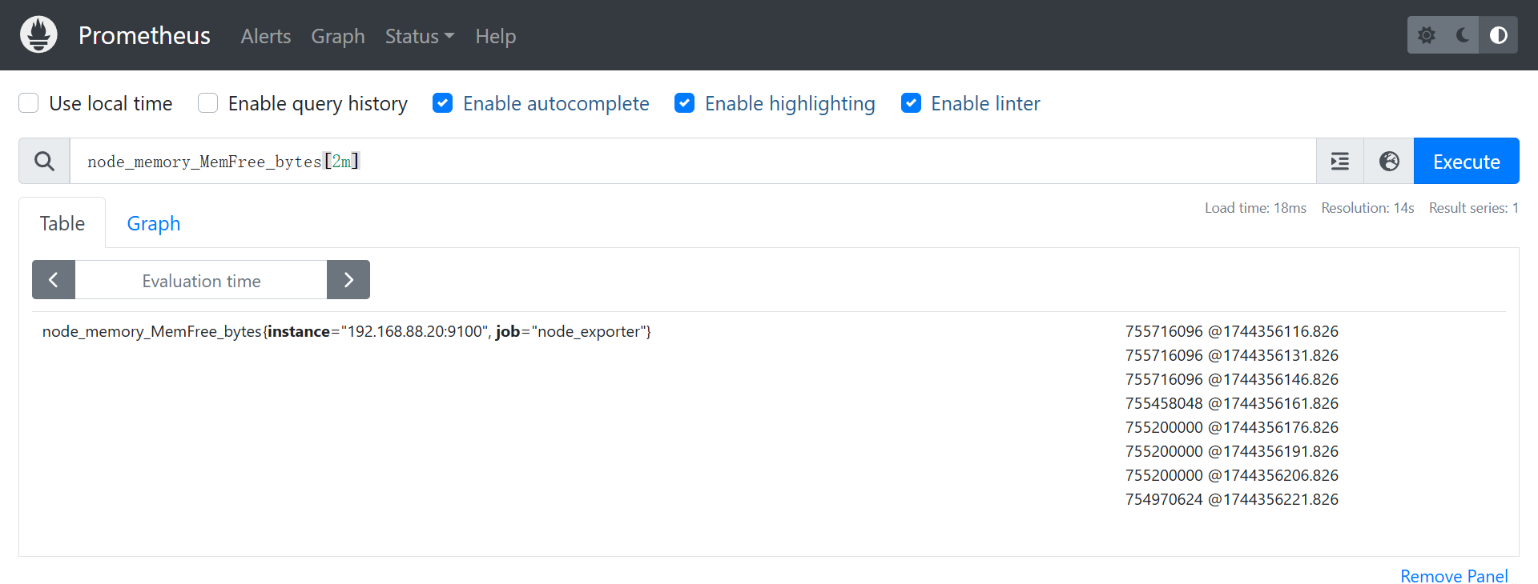Turn off Enable linter checkbox
The image size is (1538, 584).
click(x=911, y=103)
